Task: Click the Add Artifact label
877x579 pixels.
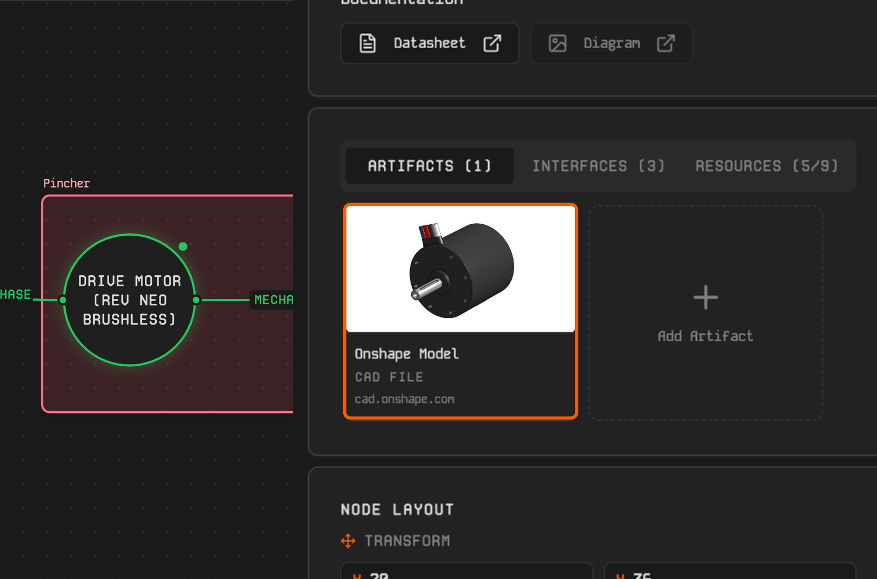Action: click(705, 336)
